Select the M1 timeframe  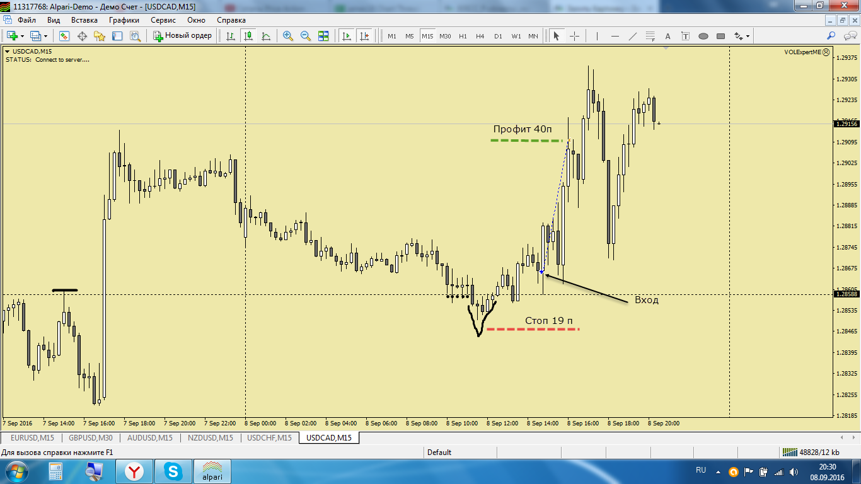point(392,36)
